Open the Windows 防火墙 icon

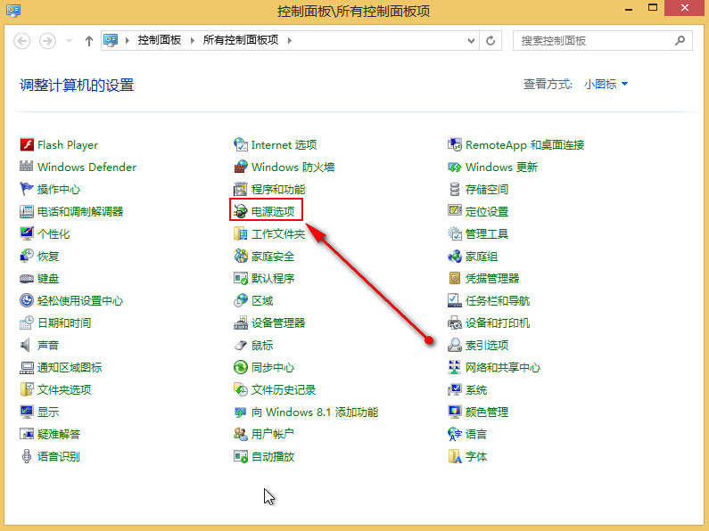coord(241,167)
